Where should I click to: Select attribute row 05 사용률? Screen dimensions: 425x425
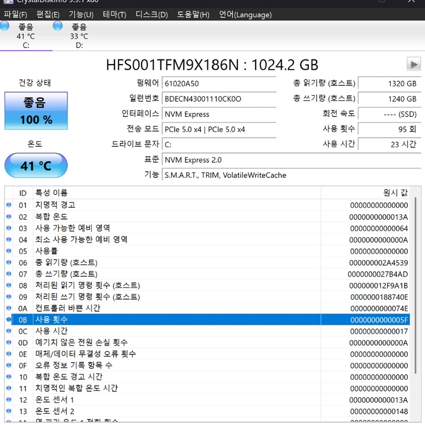[207, 251]
